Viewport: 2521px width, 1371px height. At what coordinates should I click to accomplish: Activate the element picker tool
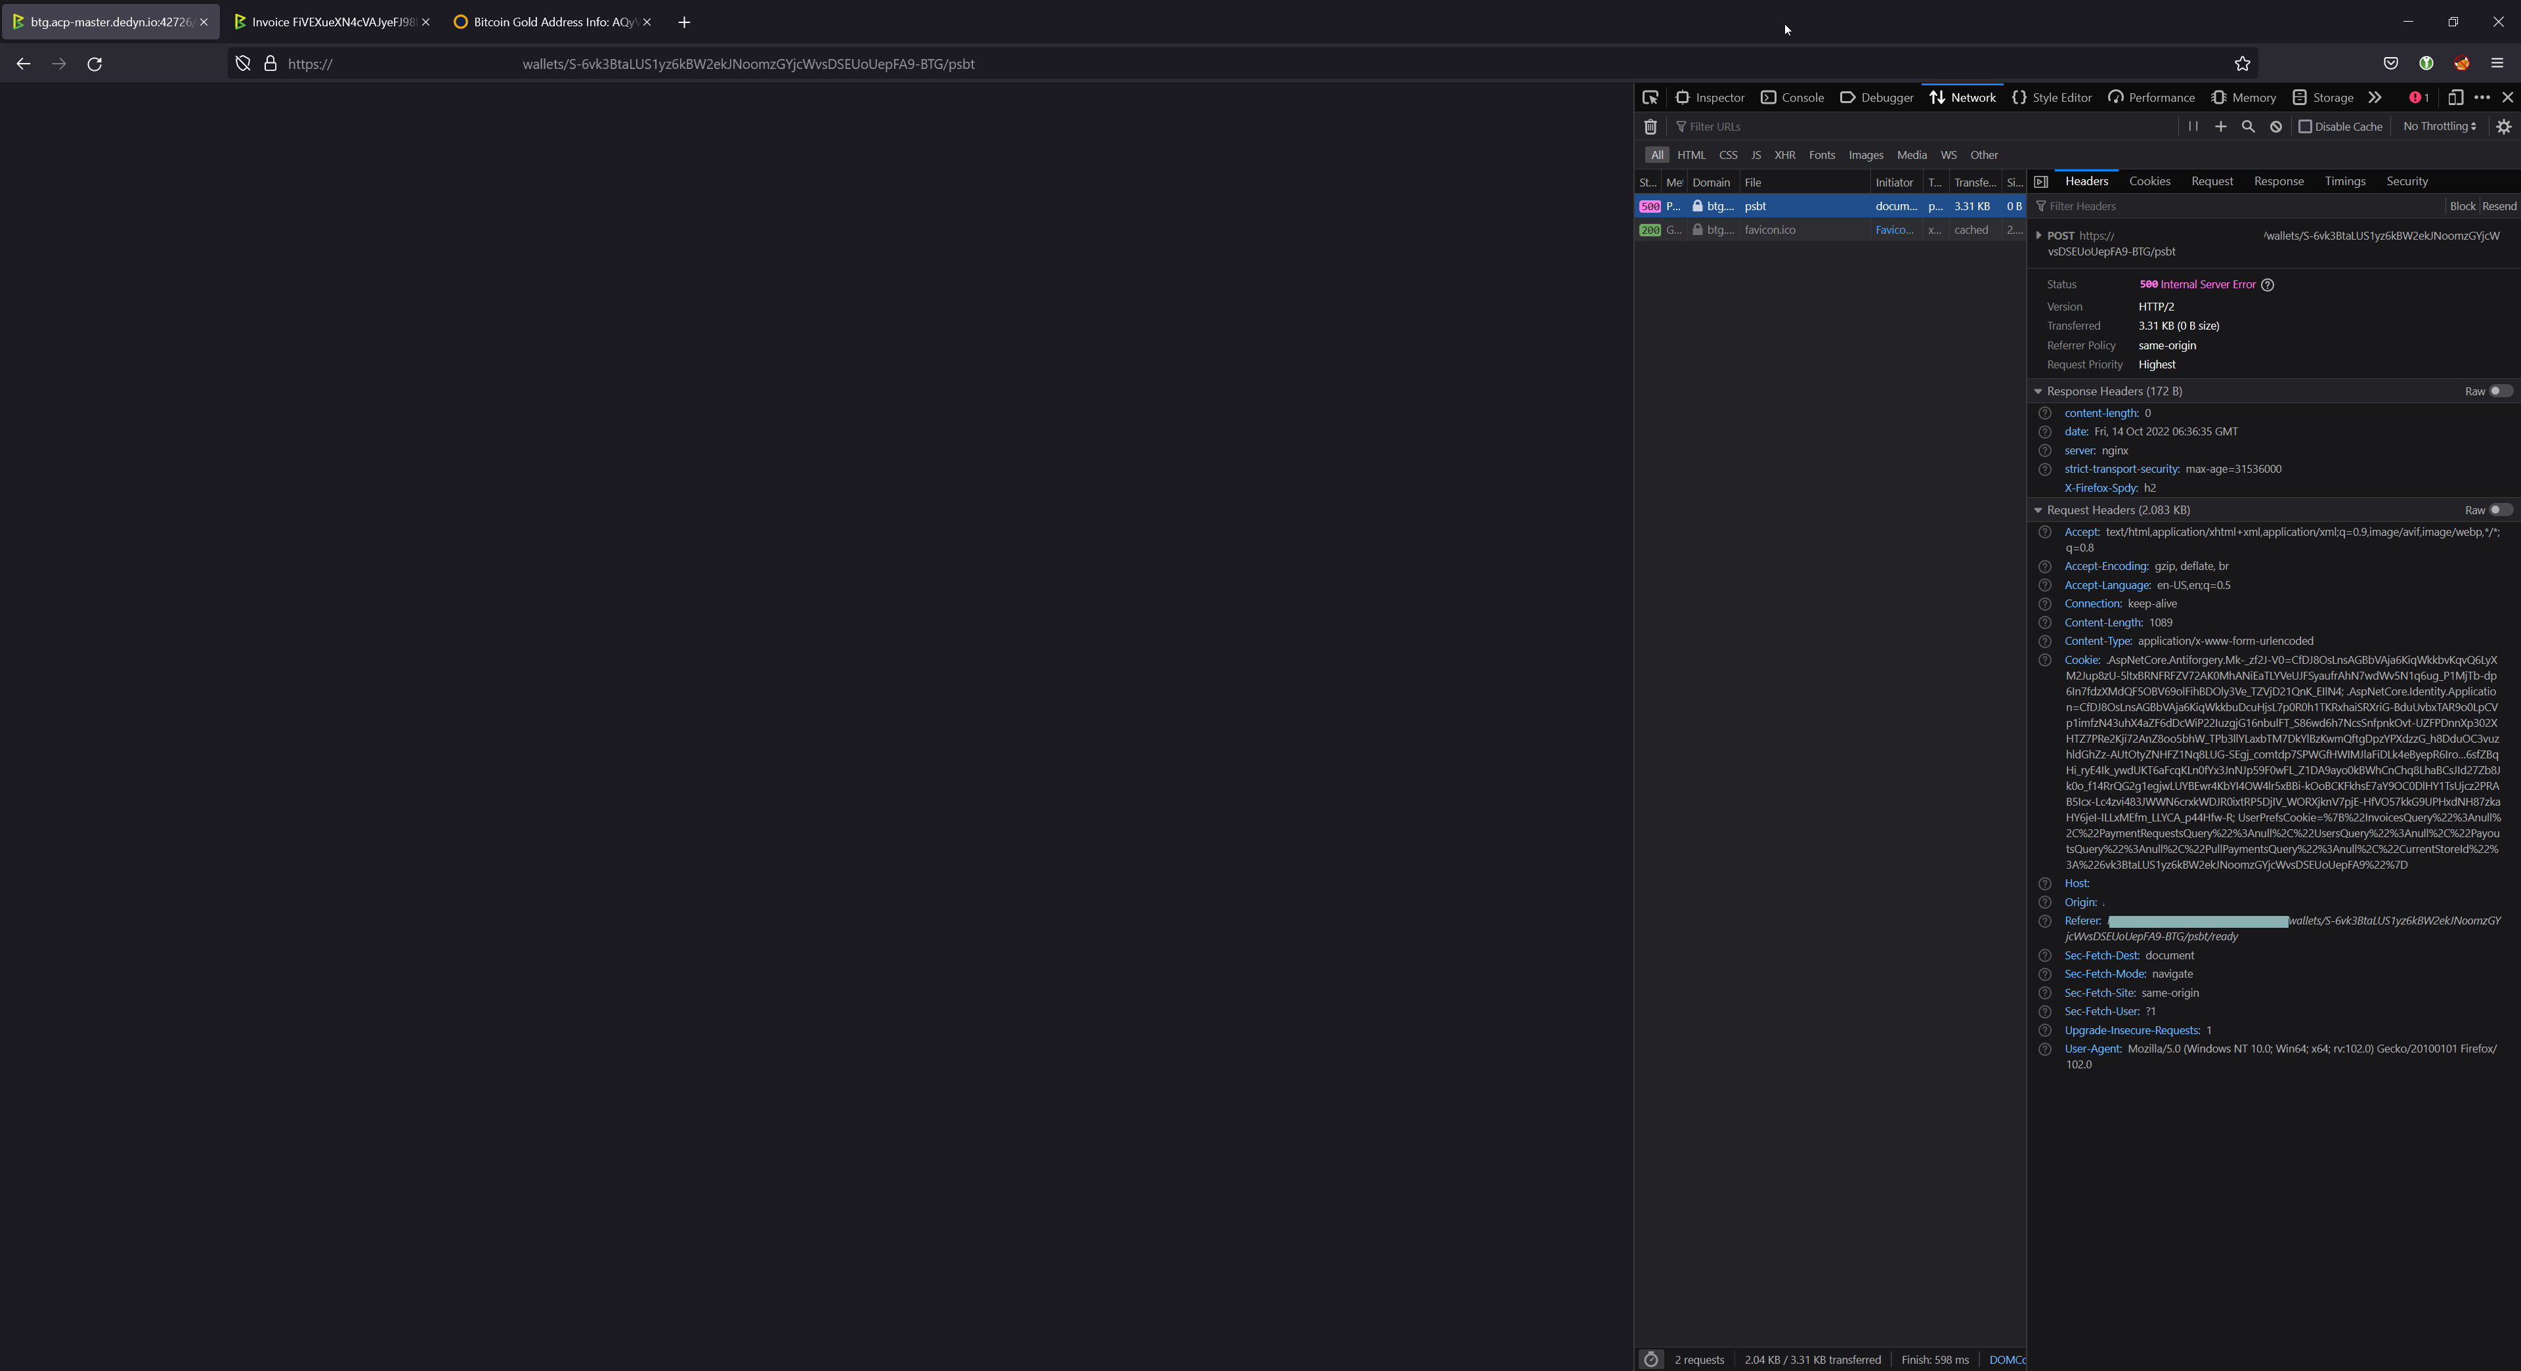(1651, 97)
